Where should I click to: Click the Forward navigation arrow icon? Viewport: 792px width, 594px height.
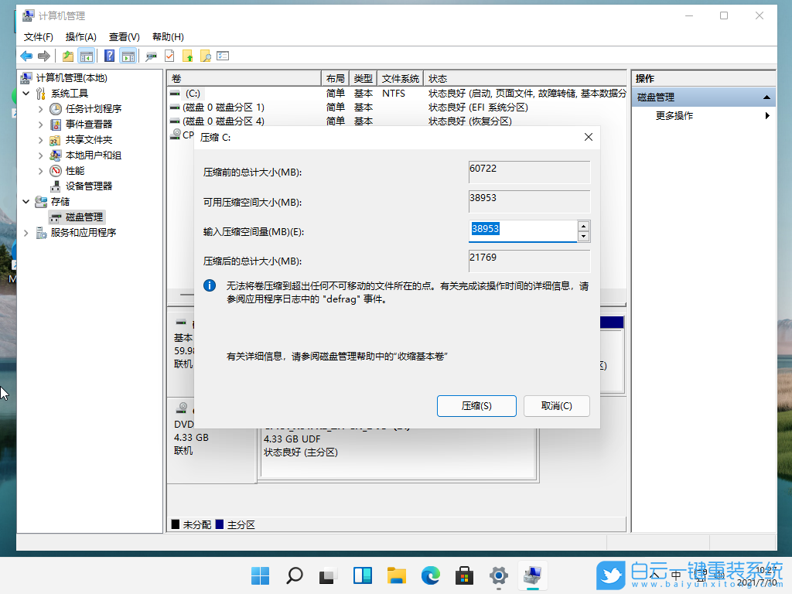pyautogui.click(x=43, y=56)
